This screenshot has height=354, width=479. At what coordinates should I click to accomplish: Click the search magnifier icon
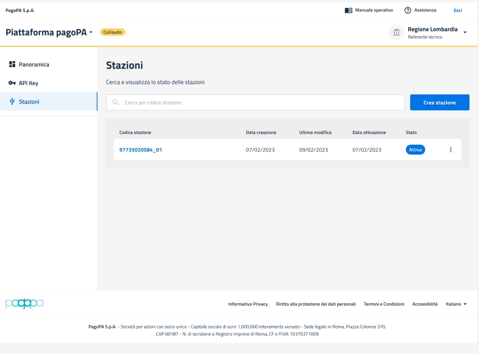[115, 102]
